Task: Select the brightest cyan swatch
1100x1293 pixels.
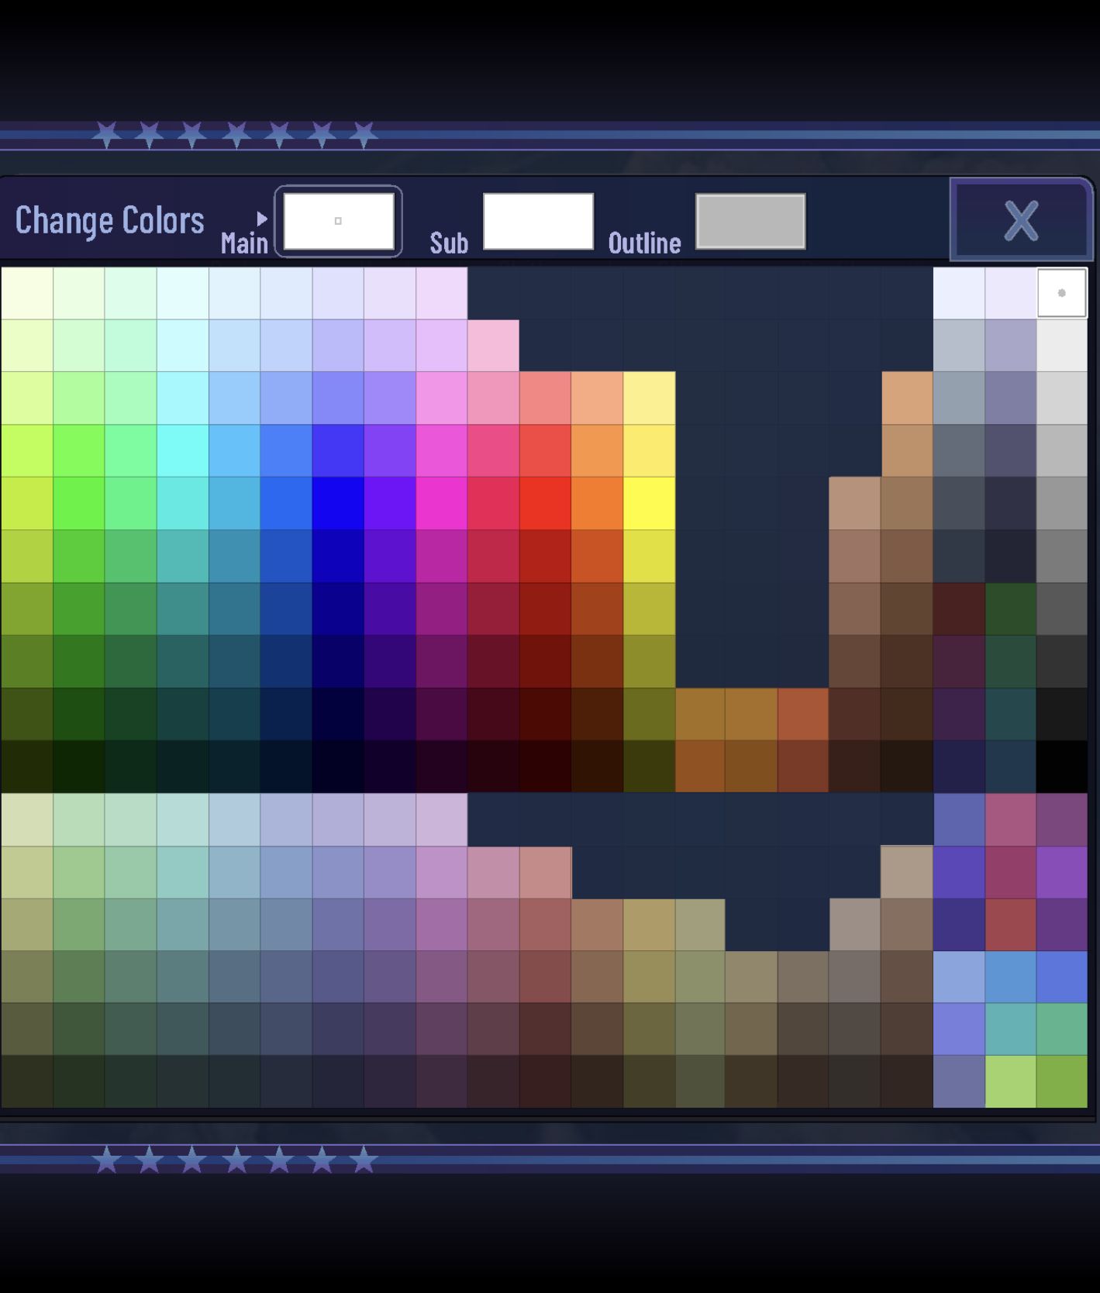Action: pos(182,450)
